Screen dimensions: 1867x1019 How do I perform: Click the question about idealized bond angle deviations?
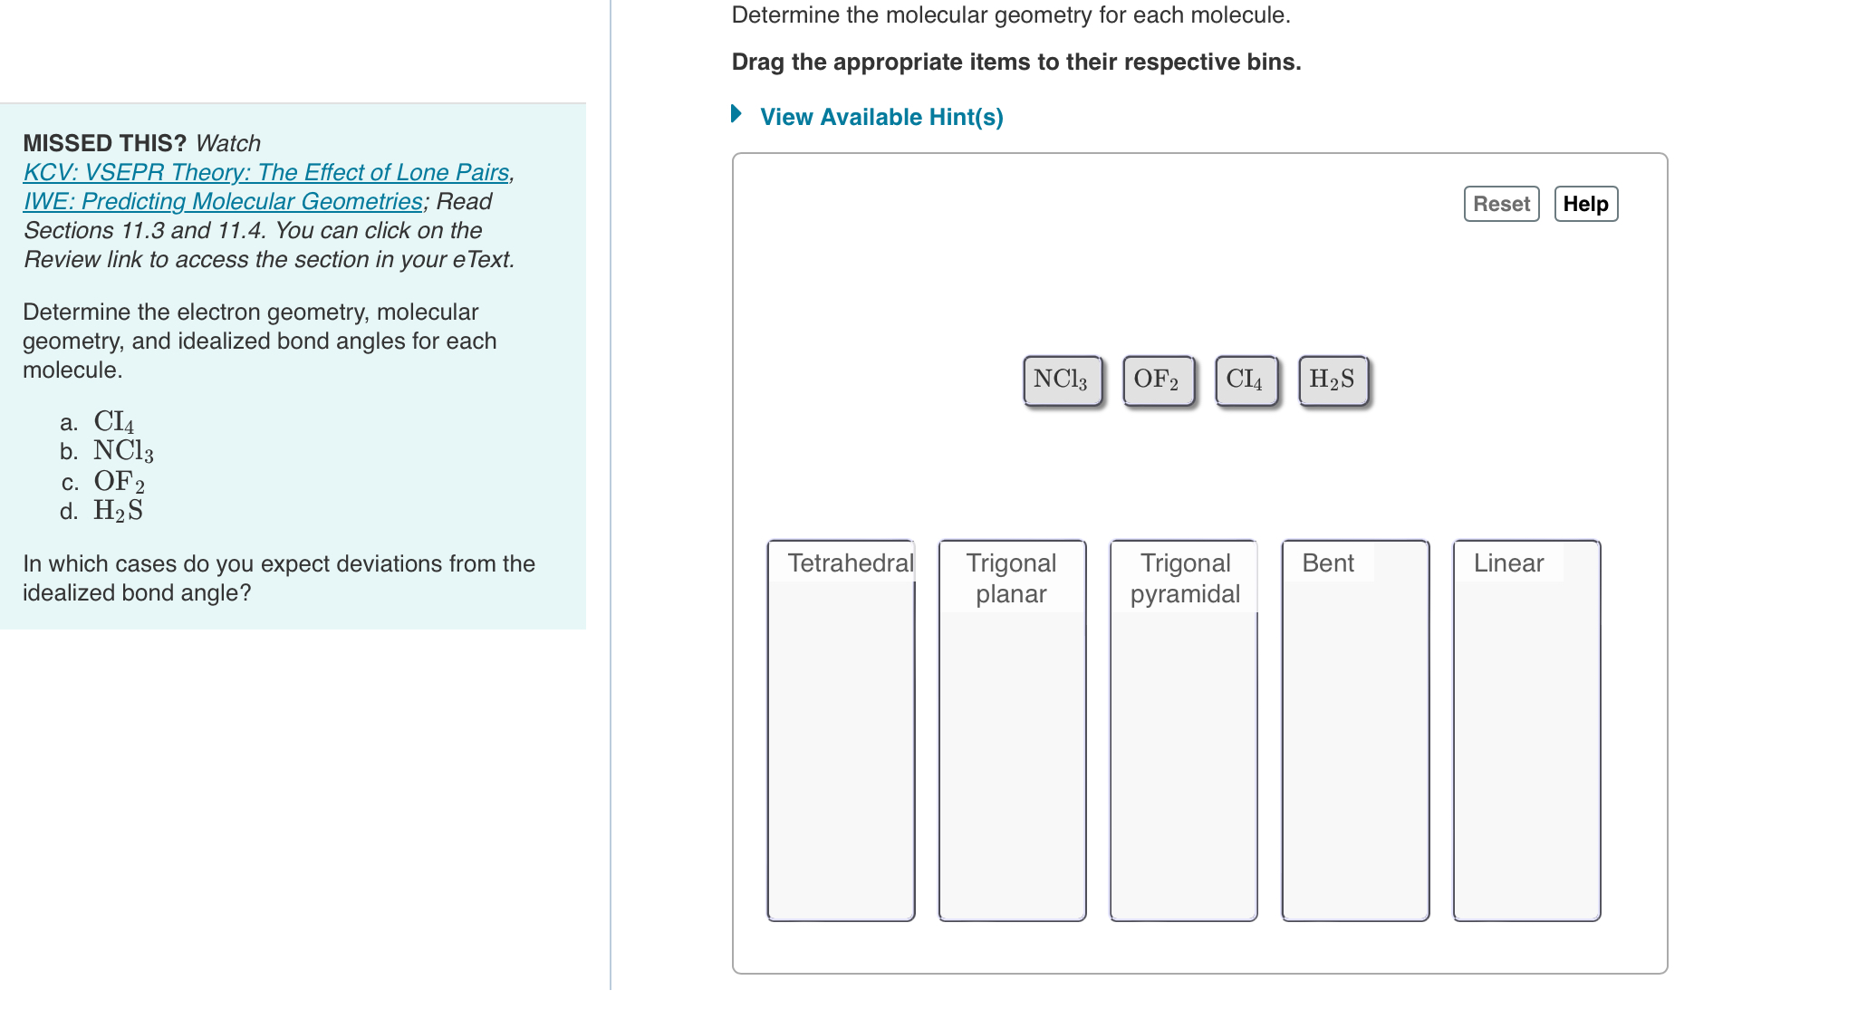[x=278, y=577]
